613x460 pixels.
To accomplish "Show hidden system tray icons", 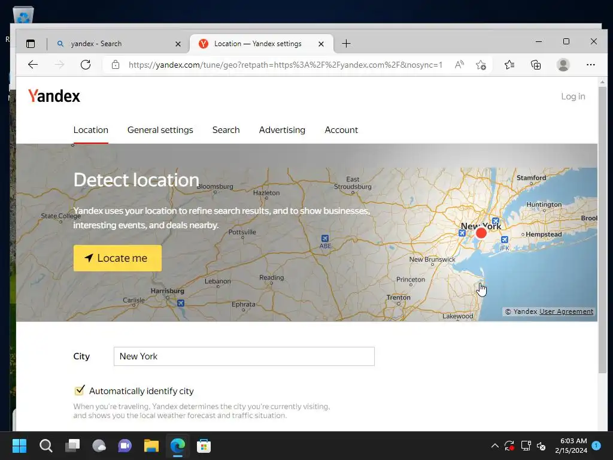I will 494,446.
